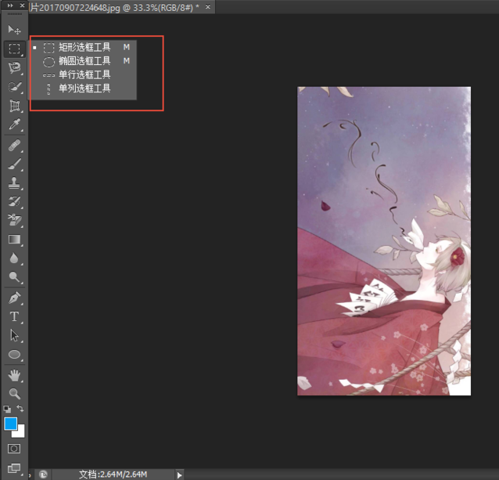
Task: Choose 单行选框工具 from the flyout menu
Action: [x=84, y=75]
